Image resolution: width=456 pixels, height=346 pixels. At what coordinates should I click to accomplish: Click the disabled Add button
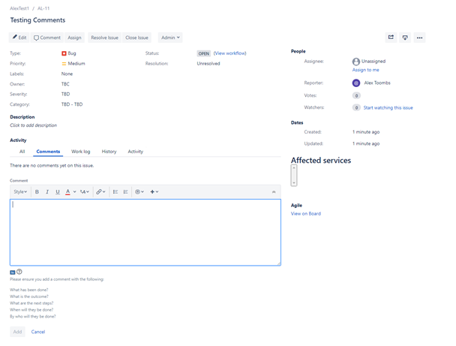[x=17, y=332]
